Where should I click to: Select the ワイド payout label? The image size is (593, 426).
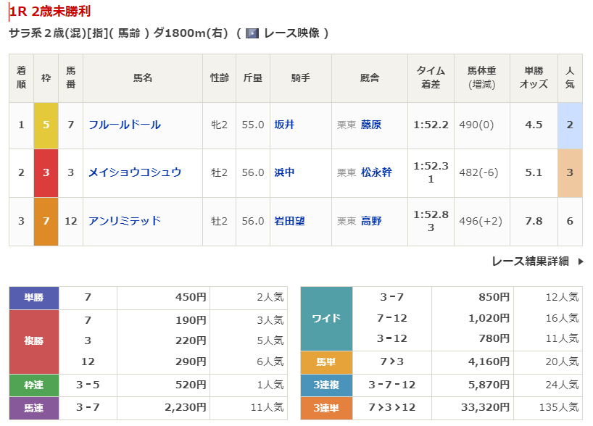pyautogui.click(x=325, y=318)
